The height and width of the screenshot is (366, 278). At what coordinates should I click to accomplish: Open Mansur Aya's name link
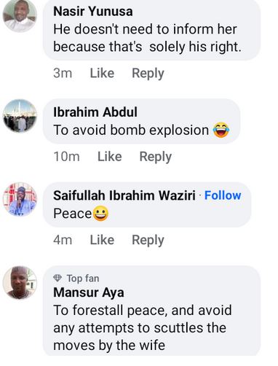89,292
